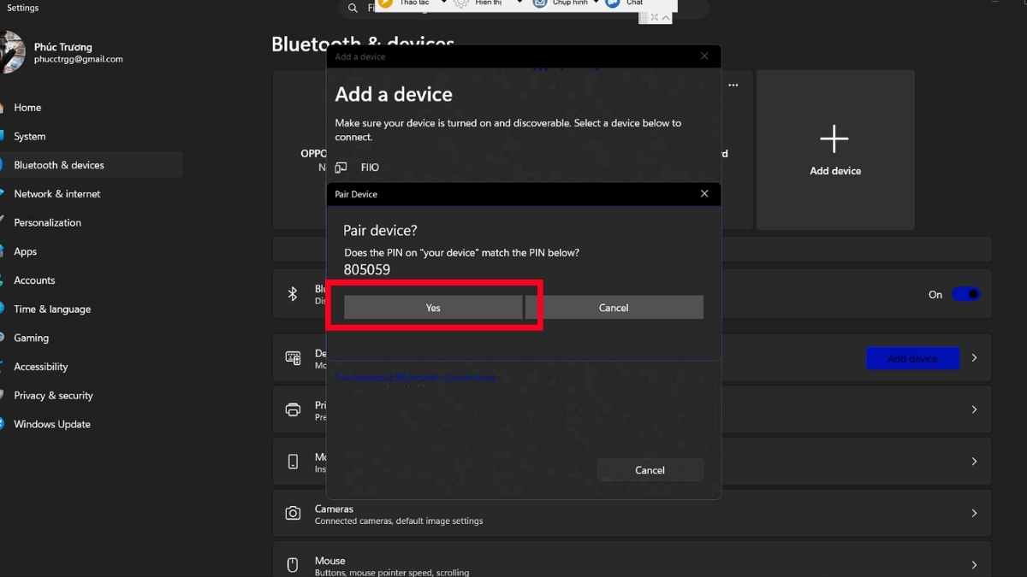The image size is (1027, 577).
Task: Click the Mouse row icon
Action: (x=293, y=565)
